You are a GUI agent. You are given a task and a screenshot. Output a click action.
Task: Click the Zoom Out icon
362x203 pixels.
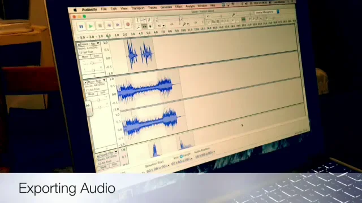click(x=253, y=19)
